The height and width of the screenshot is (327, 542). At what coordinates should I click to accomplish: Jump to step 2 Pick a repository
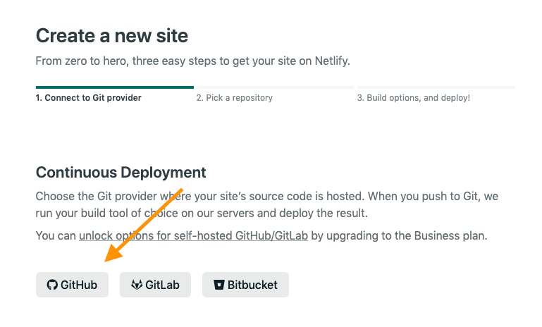(234, 98)
